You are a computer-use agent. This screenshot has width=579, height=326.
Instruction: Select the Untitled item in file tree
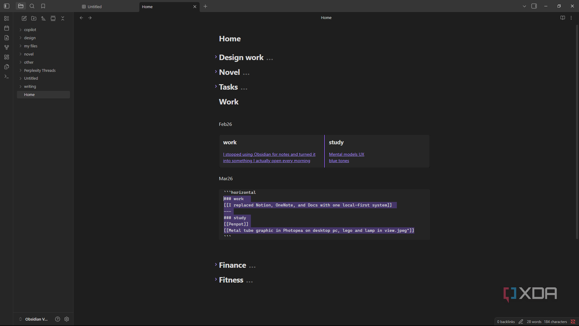(x=44, y=78)
